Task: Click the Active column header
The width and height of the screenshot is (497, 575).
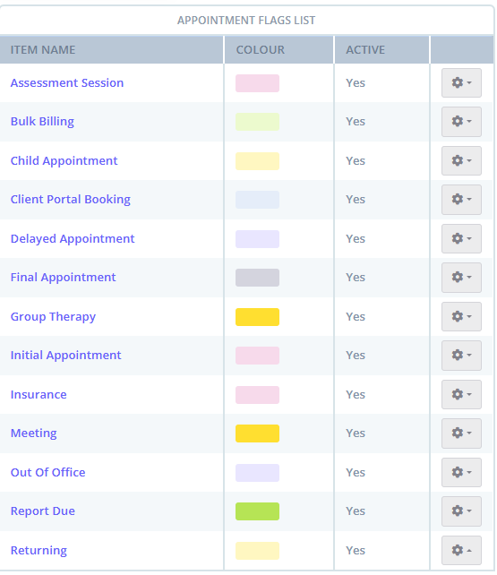Action: [365, 50]
